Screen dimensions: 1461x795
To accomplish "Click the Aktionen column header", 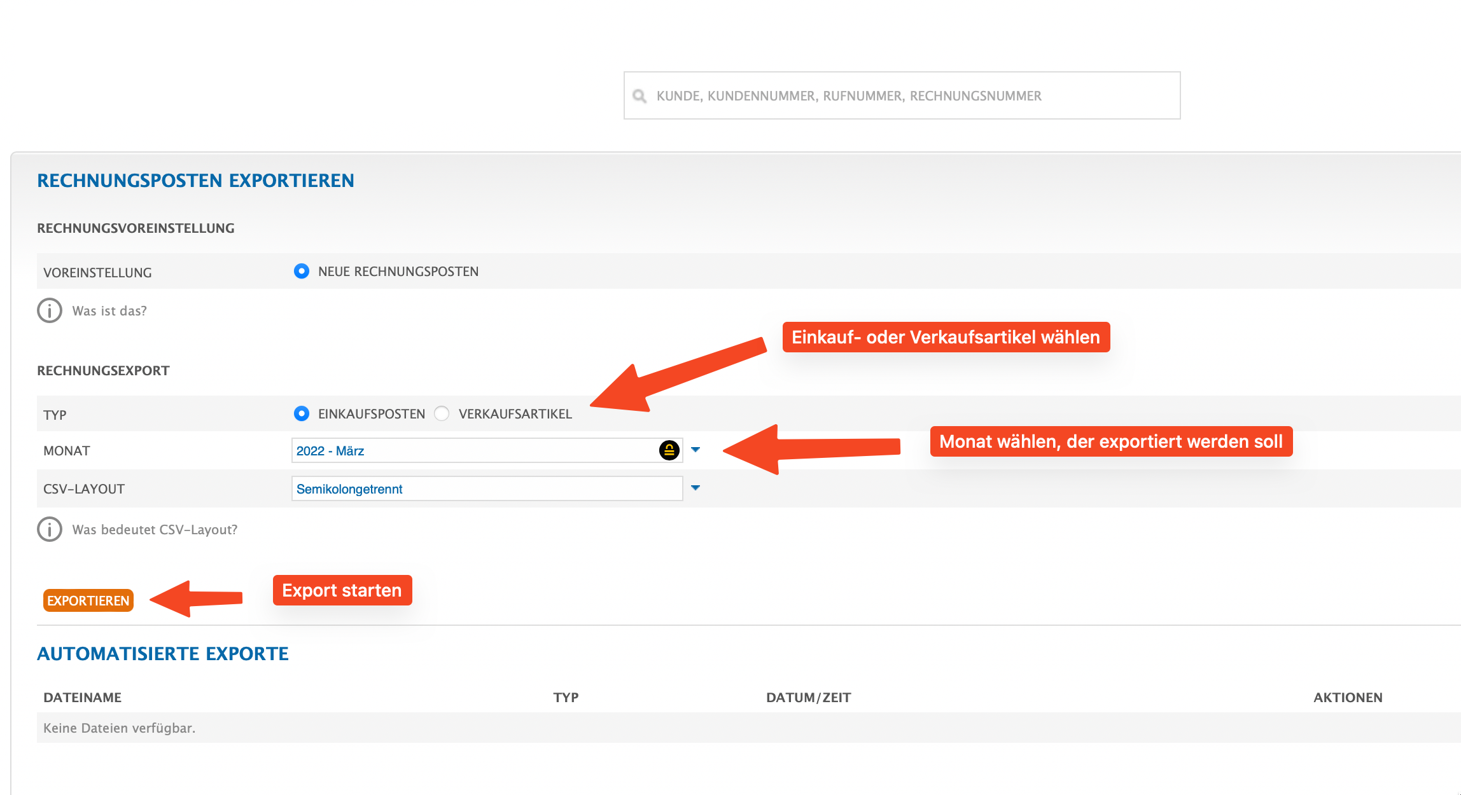I will 1348,698.
